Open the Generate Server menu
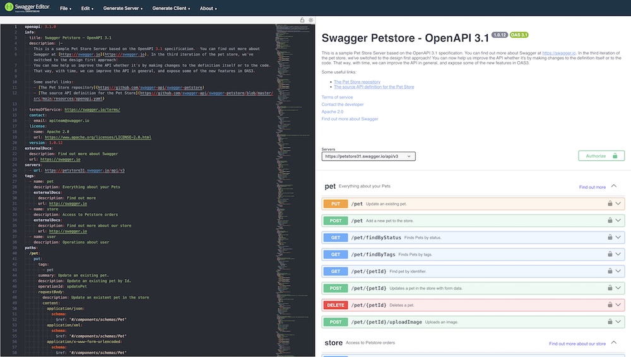 point(123,9)
